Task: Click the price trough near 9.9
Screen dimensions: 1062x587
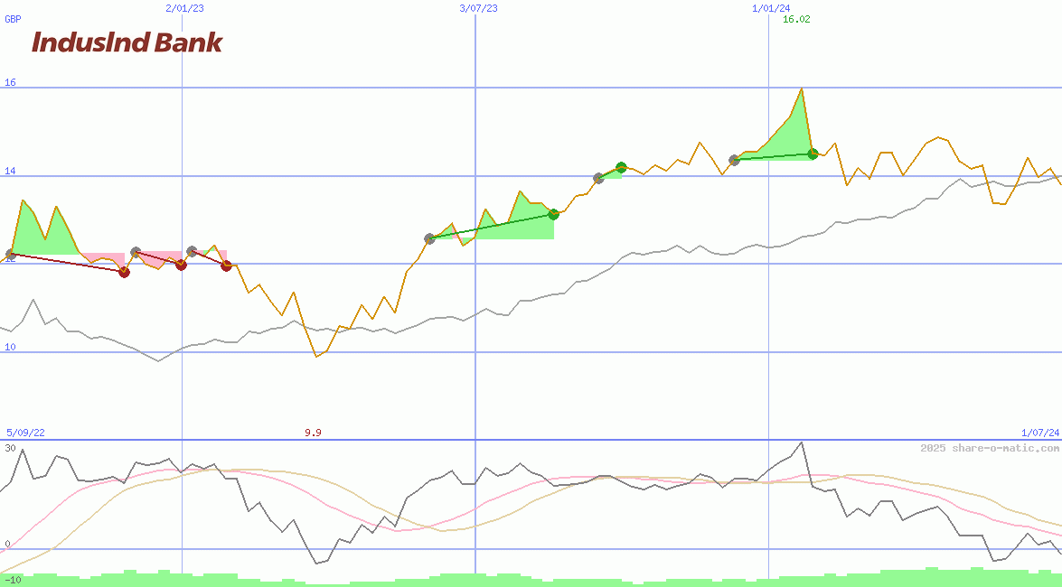Action: (x=316, y=356)
